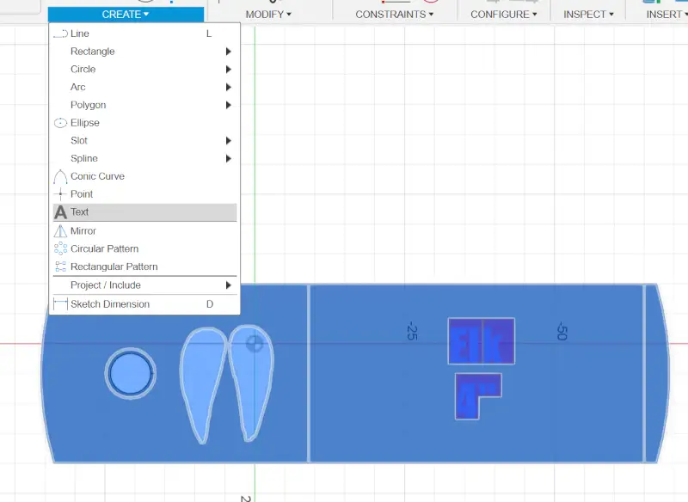Open the MODIFY dropdown menu
The height and width of the screenshot is (502, 688).
(x=268, y=15)
